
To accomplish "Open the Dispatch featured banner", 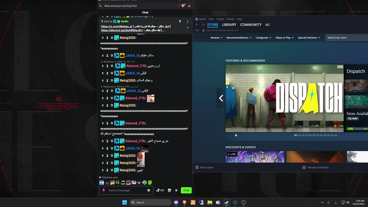I will pyautogui.click(x=284, y=98).
